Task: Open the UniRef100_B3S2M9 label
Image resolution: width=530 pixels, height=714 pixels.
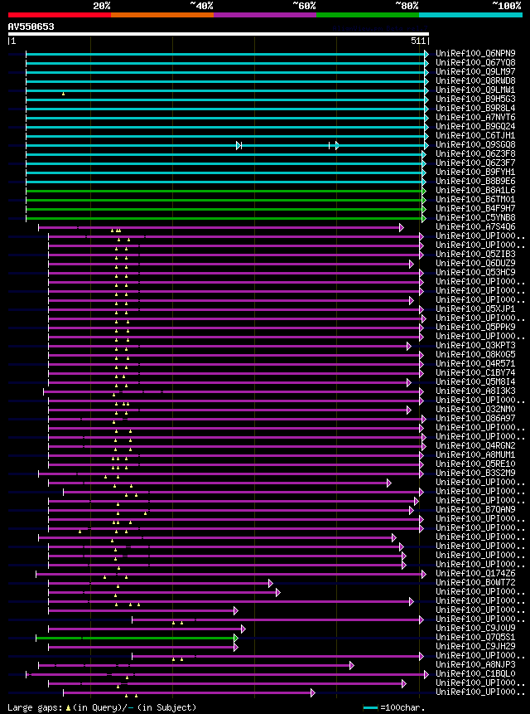Action: (475, 473)
